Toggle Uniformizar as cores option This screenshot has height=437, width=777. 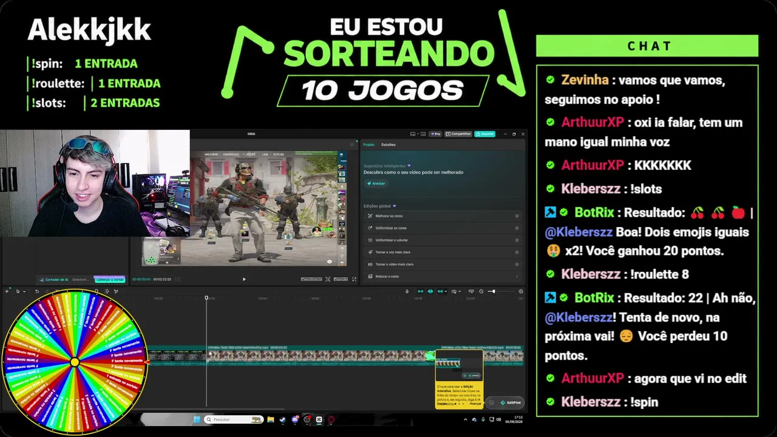click(517, 228)
